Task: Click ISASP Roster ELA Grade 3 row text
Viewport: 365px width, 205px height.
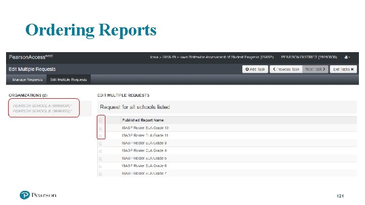Action: point(144,143)
